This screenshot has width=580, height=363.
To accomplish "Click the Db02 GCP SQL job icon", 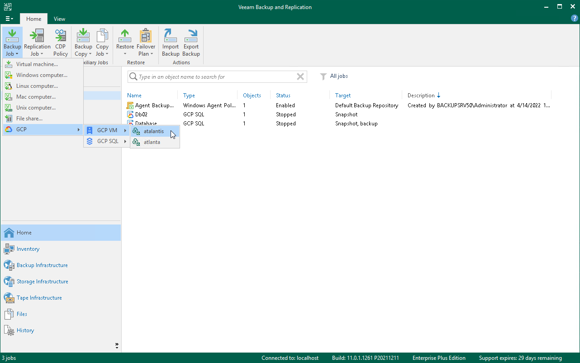I will coord(130,115).
